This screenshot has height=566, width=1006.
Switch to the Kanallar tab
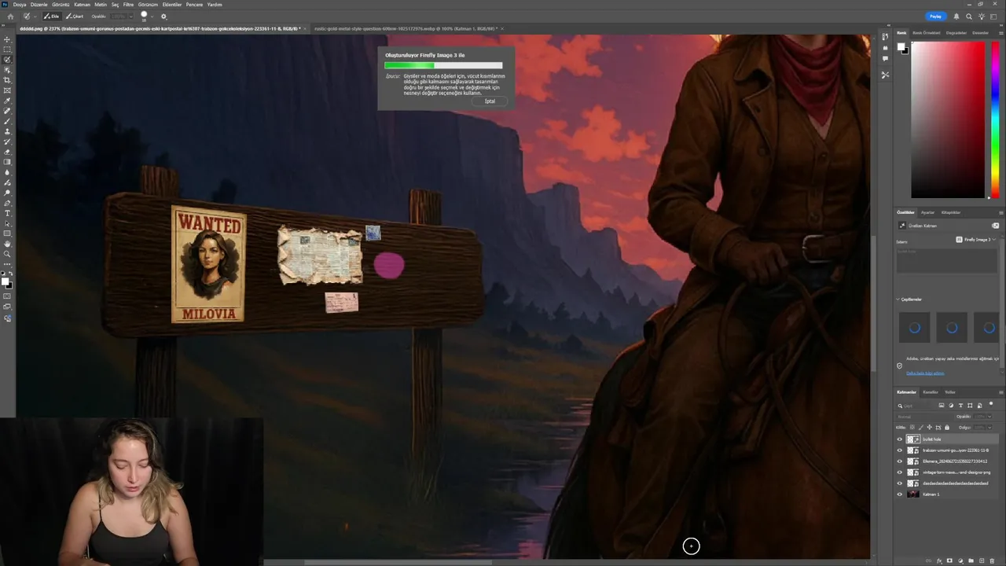[931, 392]
